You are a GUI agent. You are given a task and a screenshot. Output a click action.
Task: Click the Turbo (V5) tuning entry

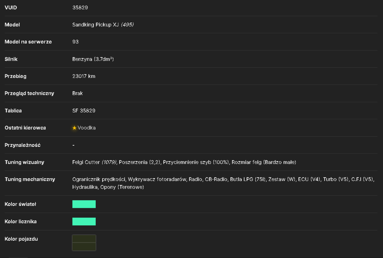click(336, 179)
